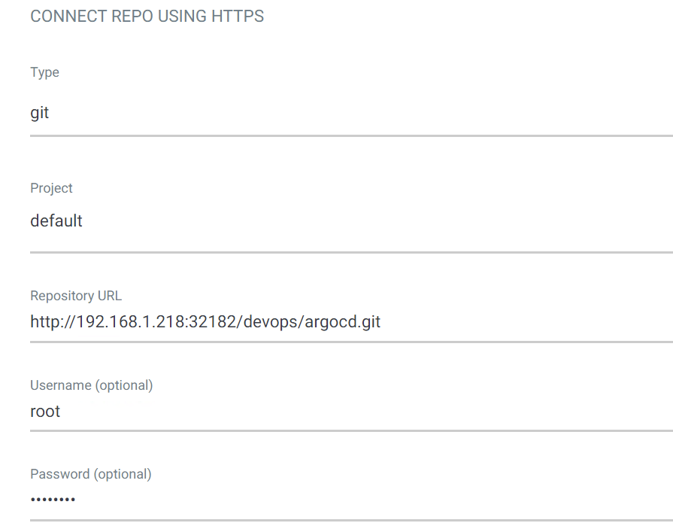Image resolution: width=673 pixels, height=523 pixels.
Task: Click the CONNECT REPO USING HTTPS heading
Action: [x=147, y=17]
